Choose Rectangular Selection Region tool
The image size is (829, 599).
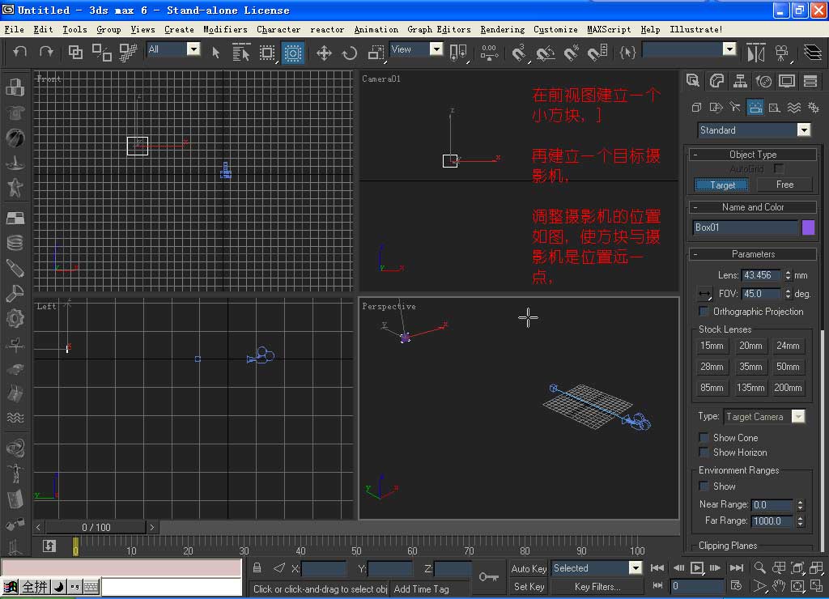point(267,53)
